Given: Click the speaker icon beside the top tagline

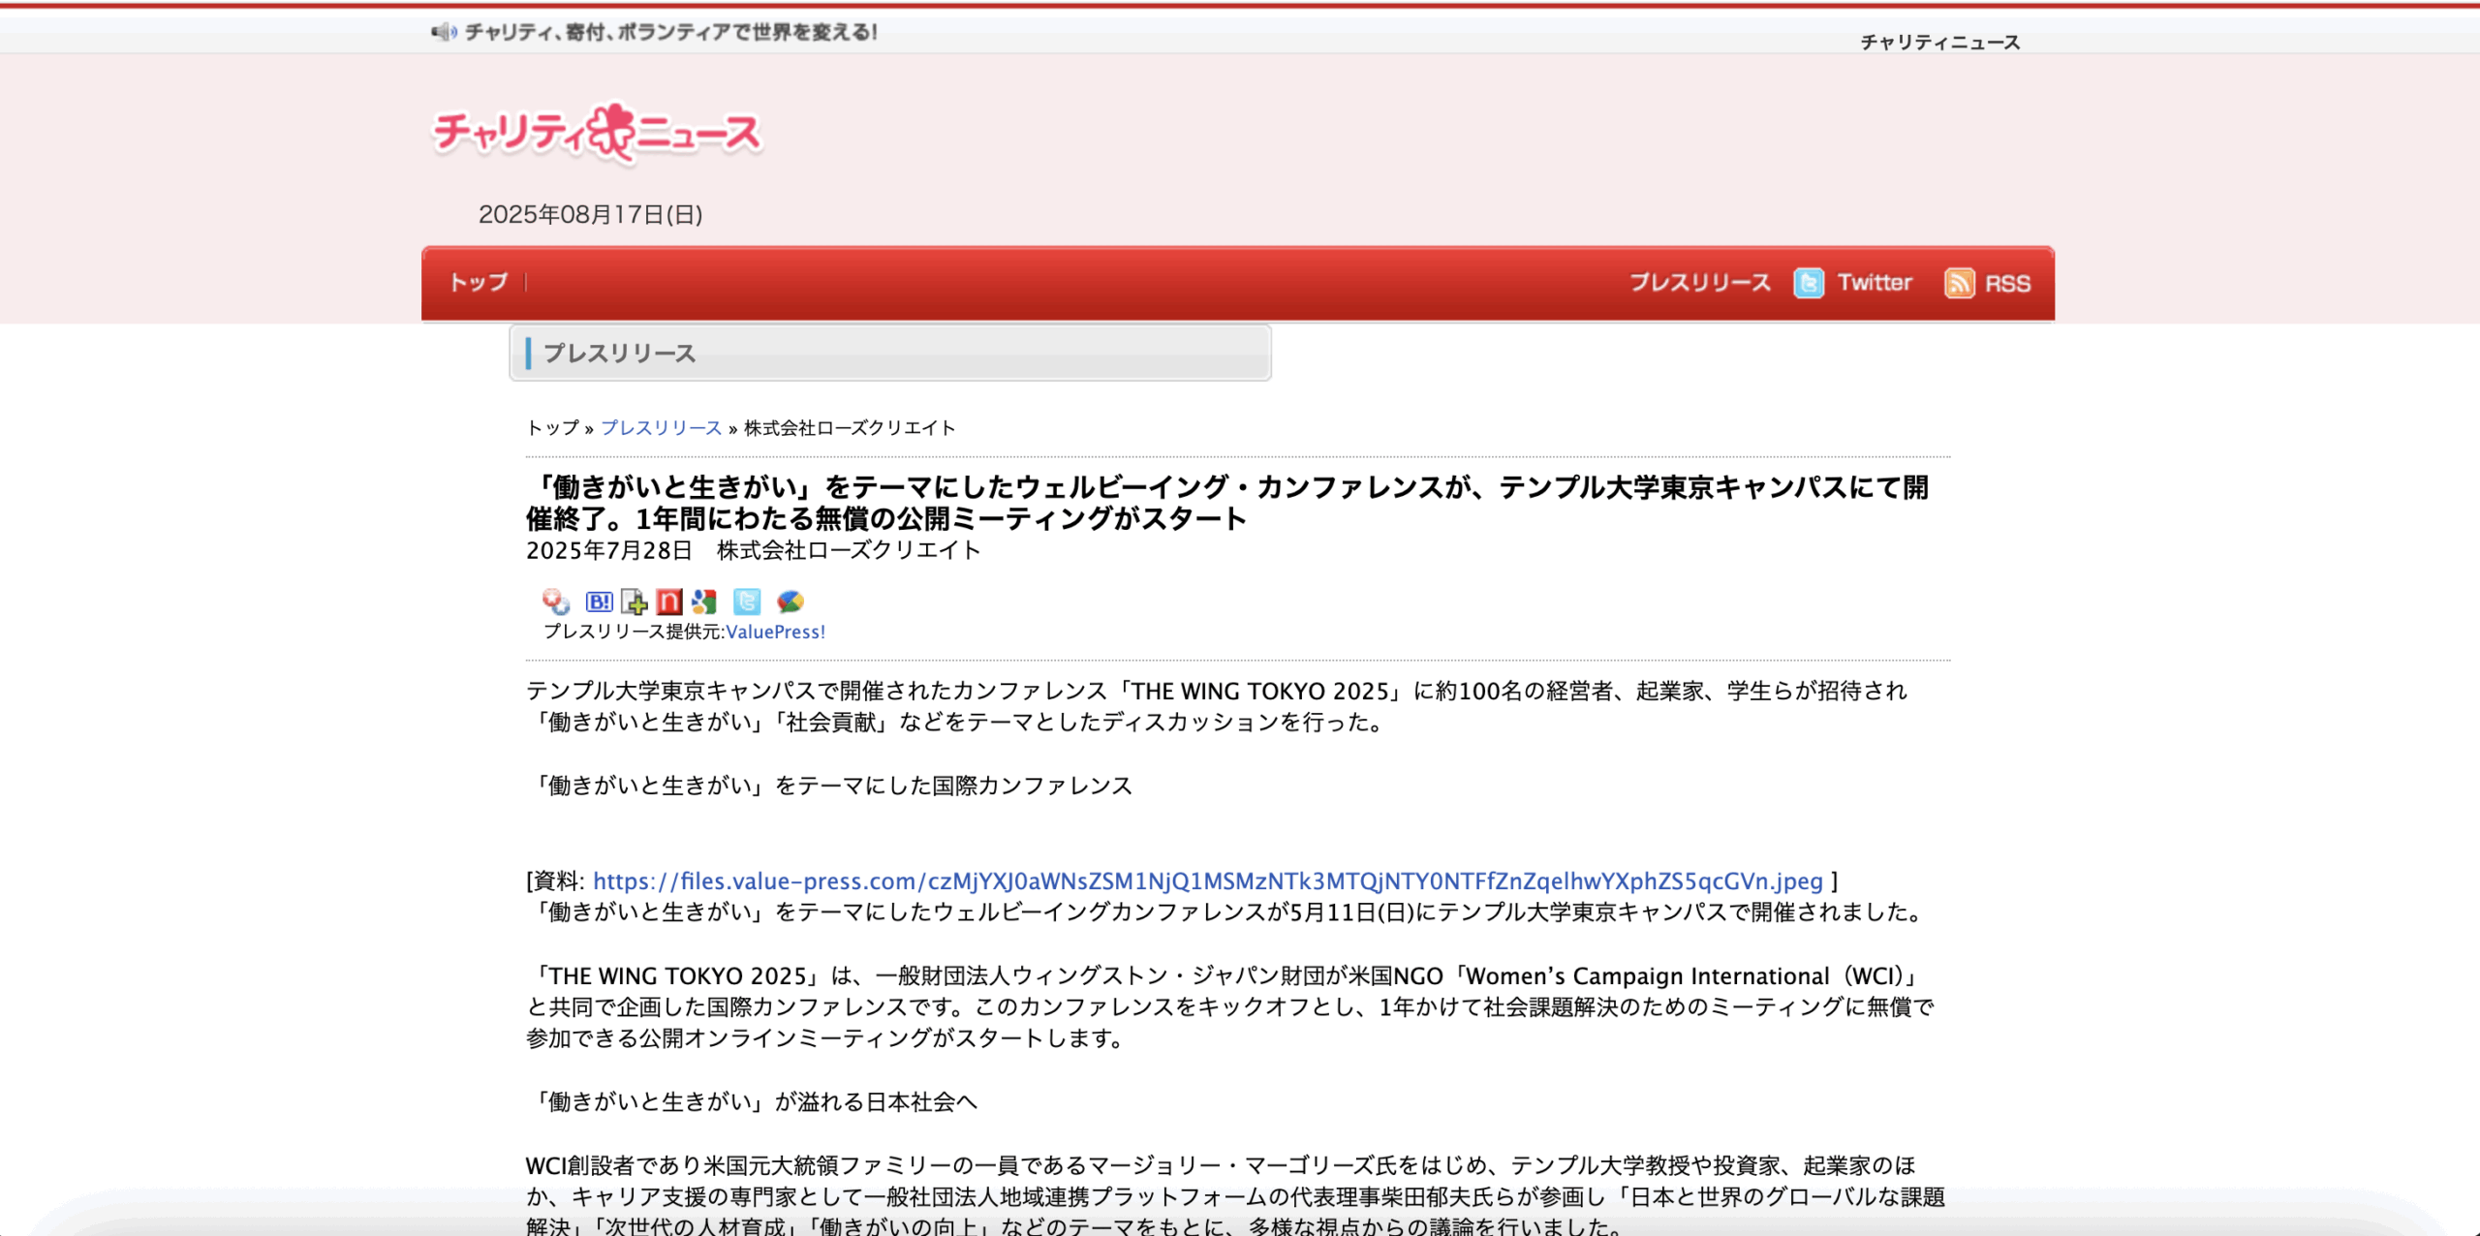Looking at the screenshot, I should coord(444,32).
